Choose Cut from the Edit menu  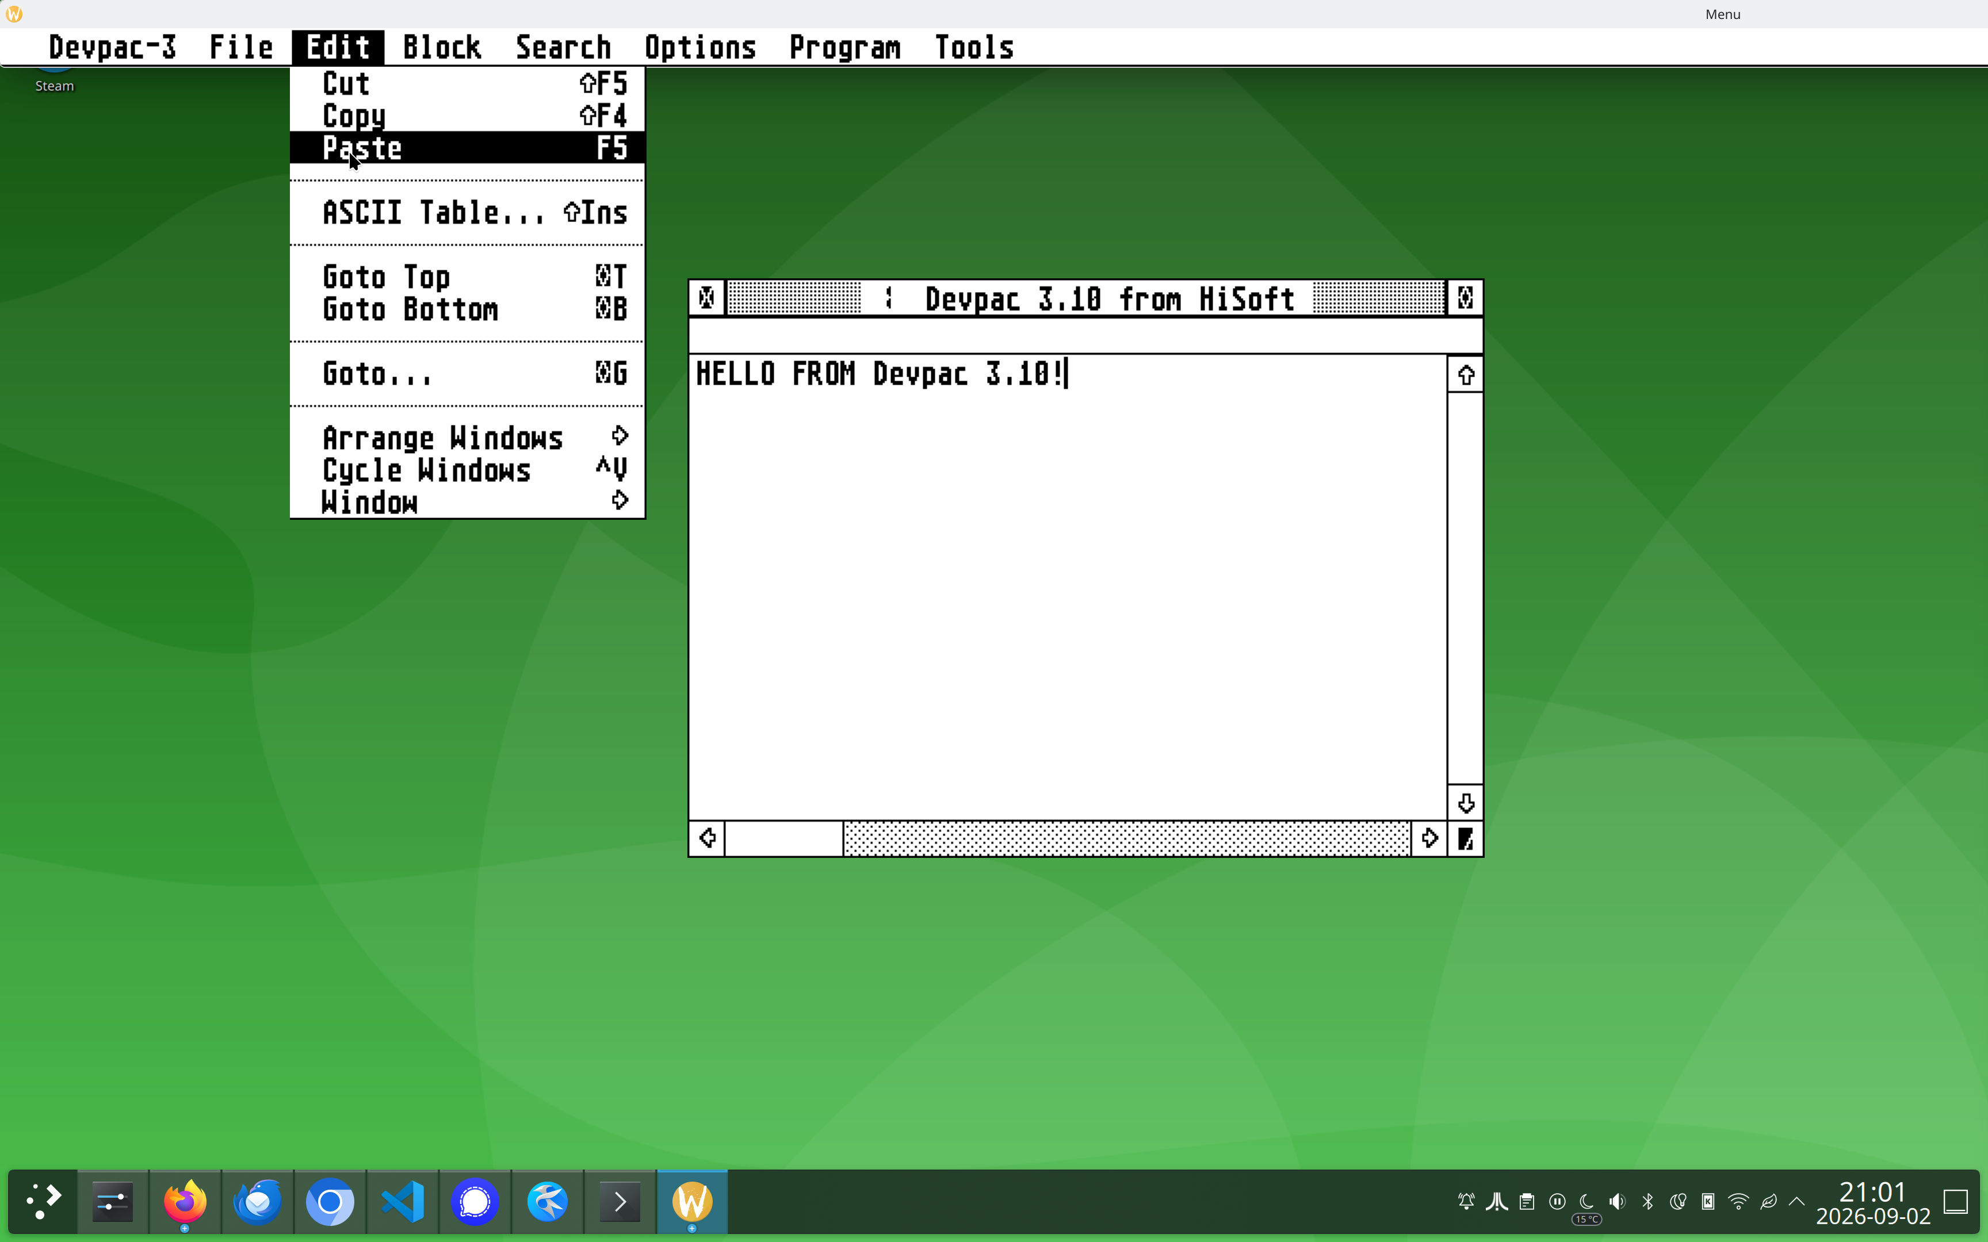pyautogui.click(x=467, y=84)
